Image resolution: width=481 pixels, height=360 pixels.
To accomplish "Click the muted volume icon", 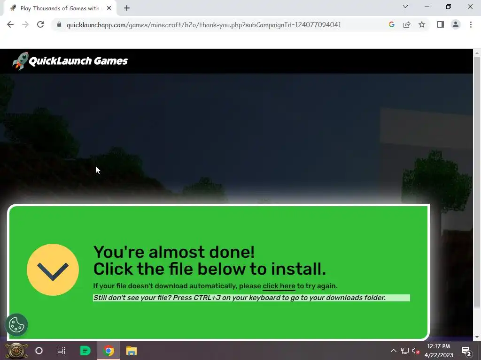I will tap(416, 351).
